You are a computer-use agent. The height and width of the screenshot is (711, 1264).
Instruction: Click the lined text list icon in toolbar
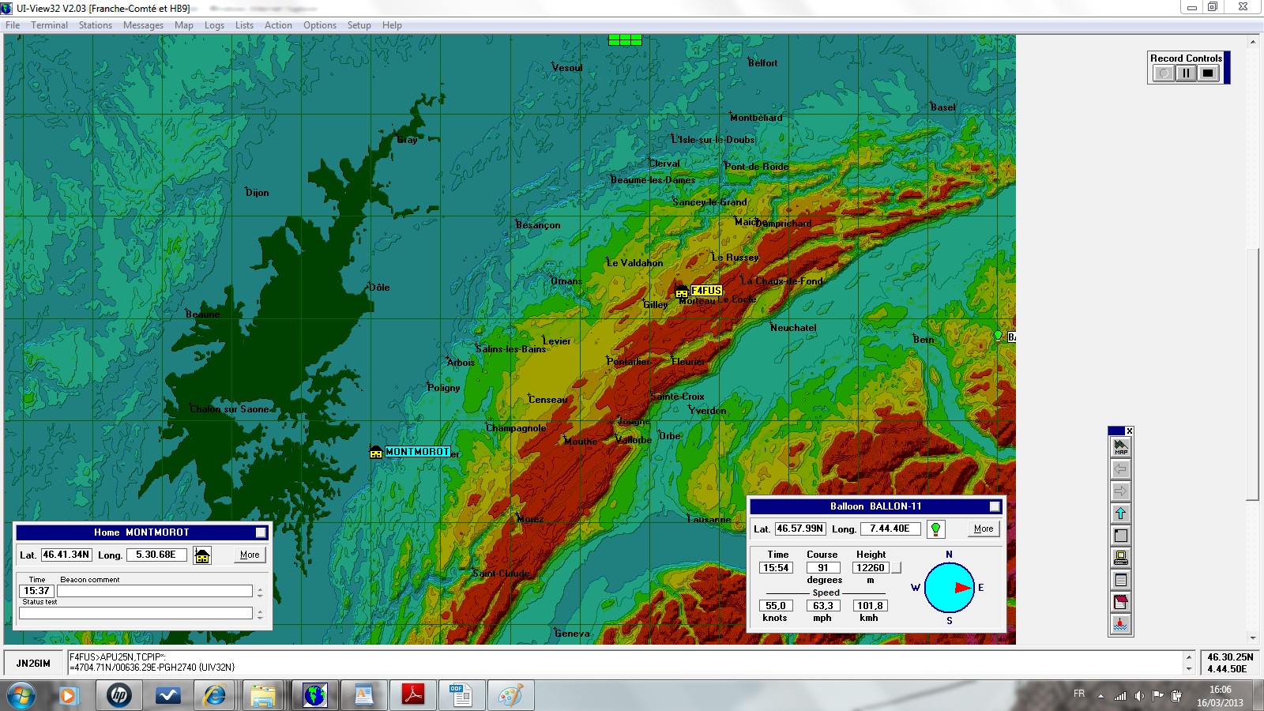1120,580
